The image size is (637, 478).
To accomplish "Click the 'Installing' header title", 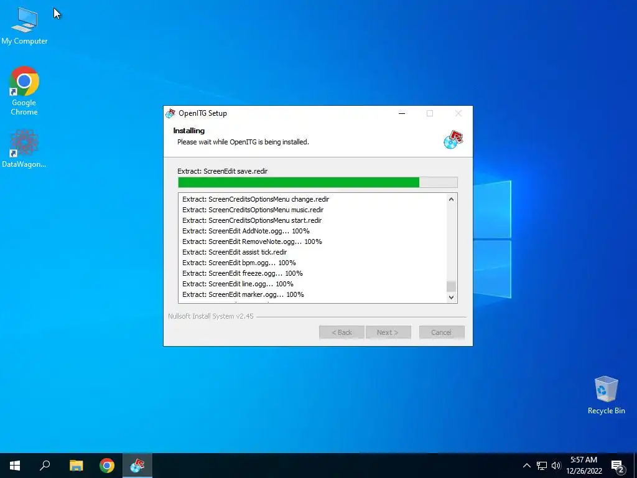I will (x=189, y=131).
